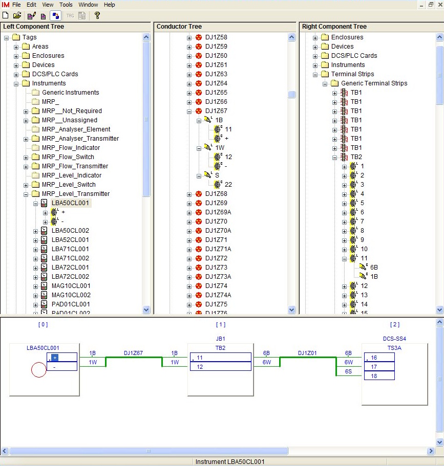
Task: Click the diagram pane vertical scrollbar thumb
Action: click(439, 379)
